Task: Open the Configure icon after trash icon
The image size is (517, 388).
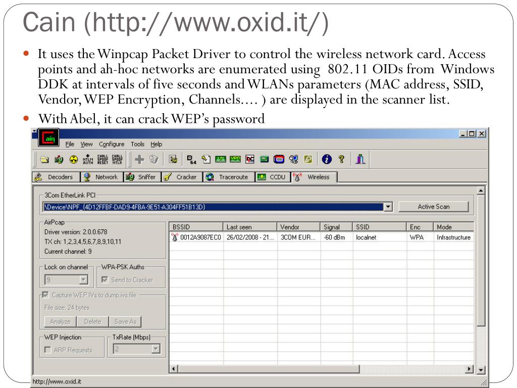Action: click(x=173, y=160)
